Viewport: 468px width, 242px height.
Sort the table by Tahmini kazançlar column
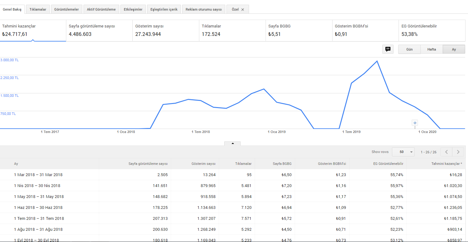tap(447, 164)
